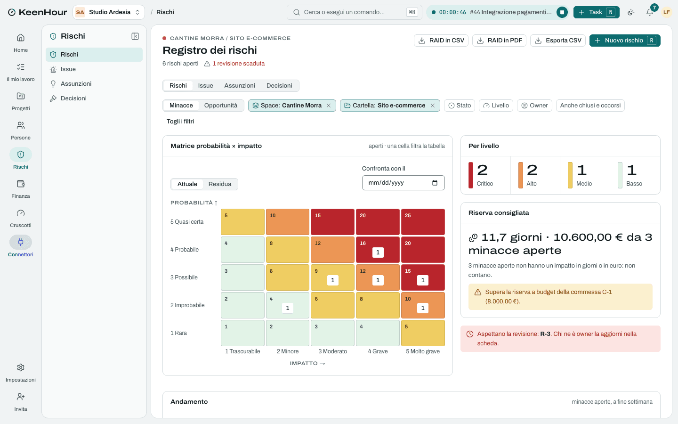
Task: Open the Persone section
Action: coord(21,130)
